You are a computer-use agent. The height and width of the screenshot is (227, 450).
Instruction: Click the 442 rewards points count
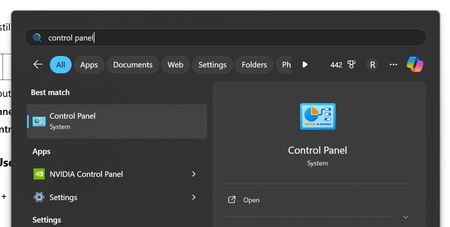(336, 65)
